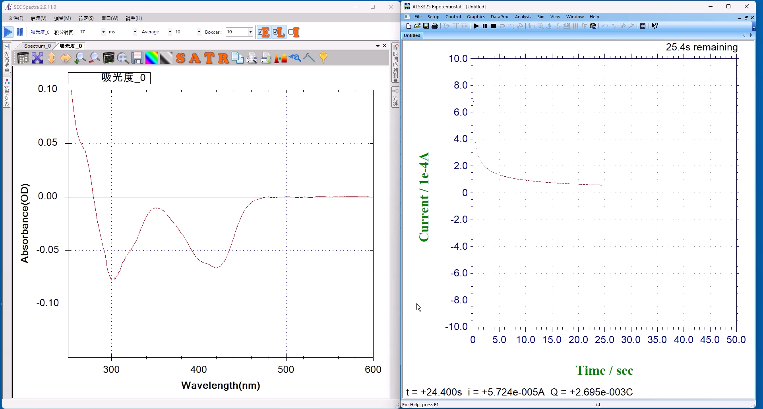
Task: Click blue autoscale arrows icon
Action: tap(37, 58)
